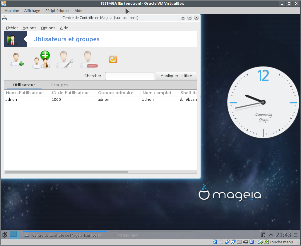Click the horizontal scrollbar of the user list

click(66, 172)
